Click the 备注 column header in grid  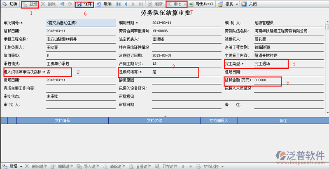click(283, 120)
